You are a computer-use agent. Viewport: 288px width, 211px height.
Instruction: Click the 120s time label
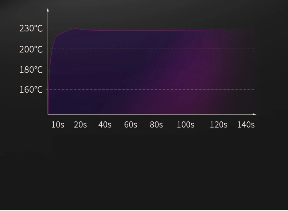click(x=218, y=125)
